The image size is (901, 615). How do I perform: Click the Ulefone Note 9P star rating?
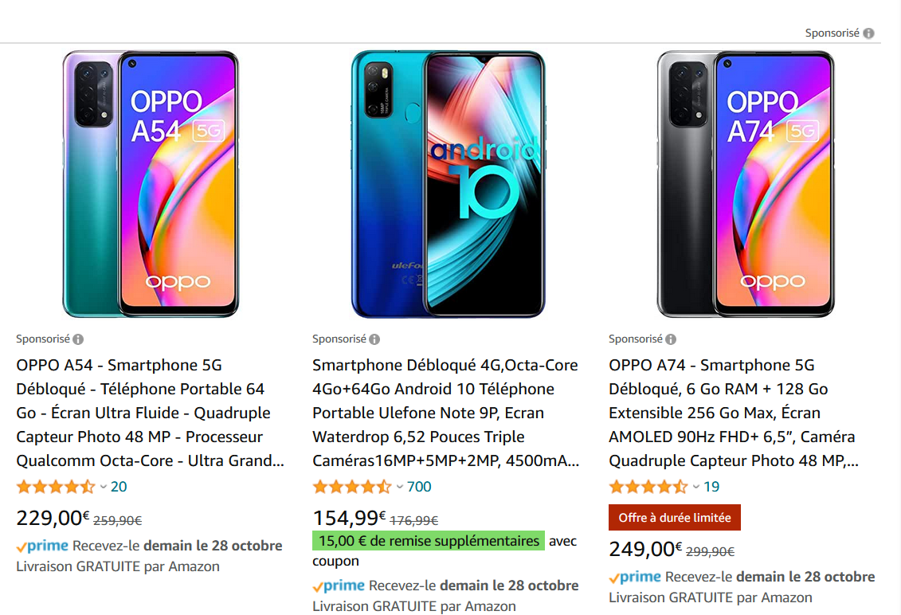tap(352, 487)
